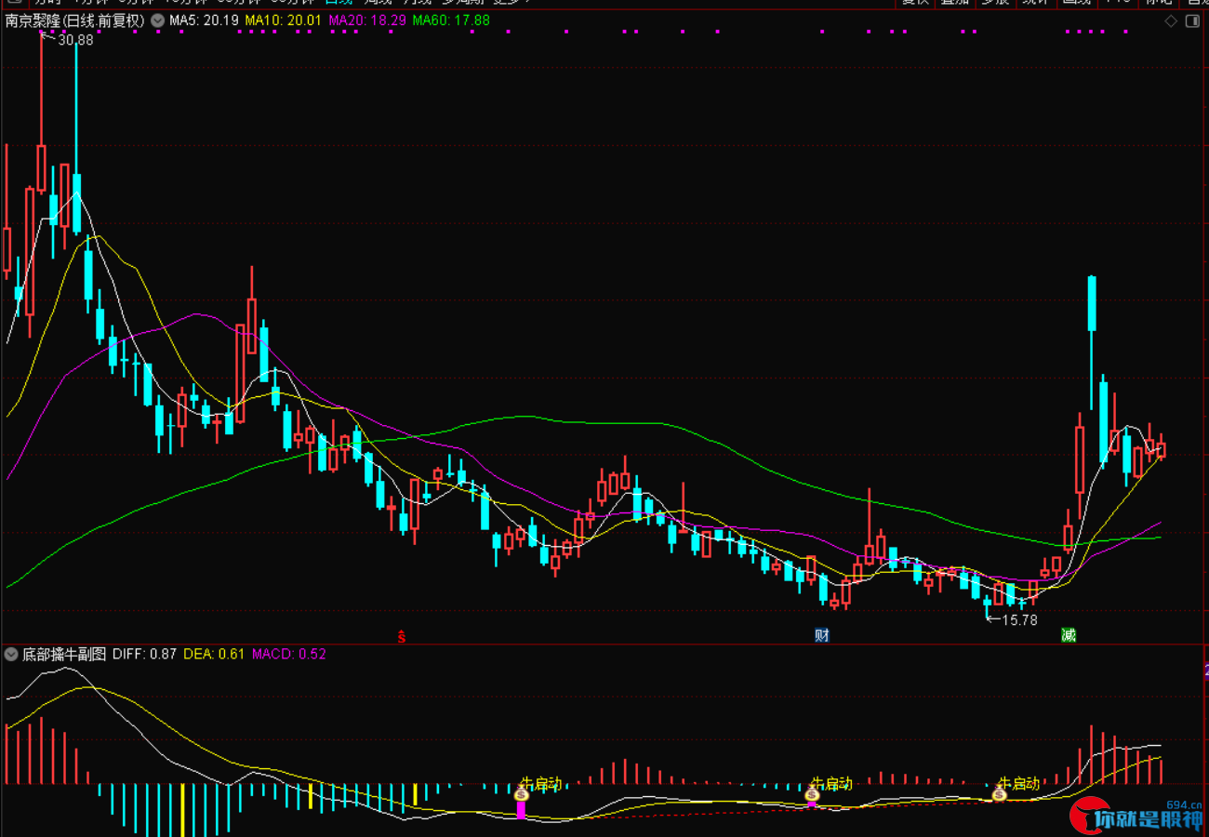
Task: Click the rightmost 牛启动 money bag signal
Action: tap(999, 794)
